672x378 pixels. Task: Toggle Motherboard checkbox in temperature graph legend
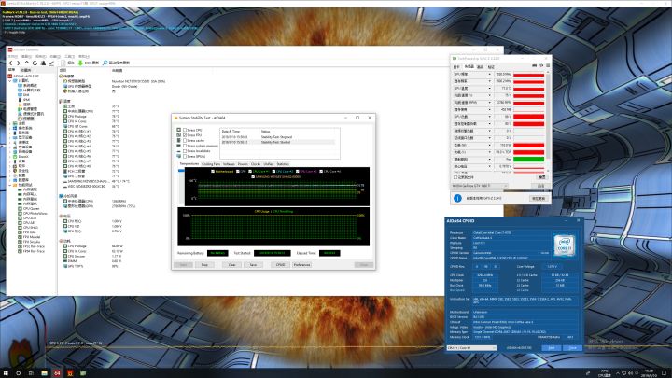click(x=213, y=171)
